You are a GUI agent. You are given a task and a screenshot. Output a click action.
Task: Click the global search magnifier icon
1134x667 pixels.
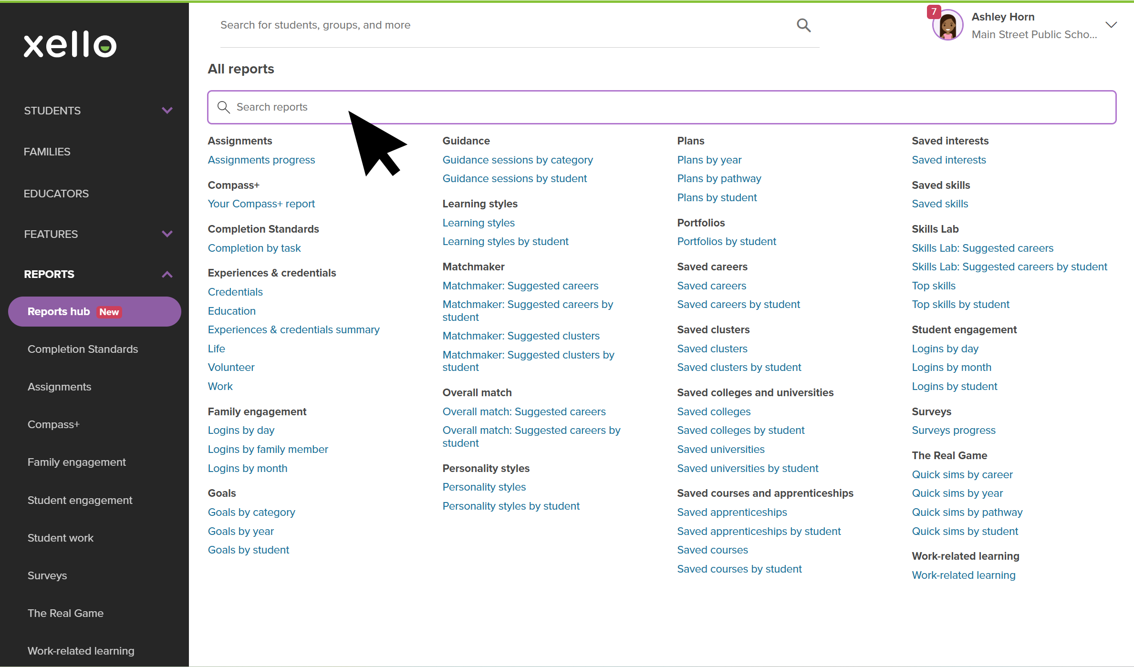click(x=804, y=25)
